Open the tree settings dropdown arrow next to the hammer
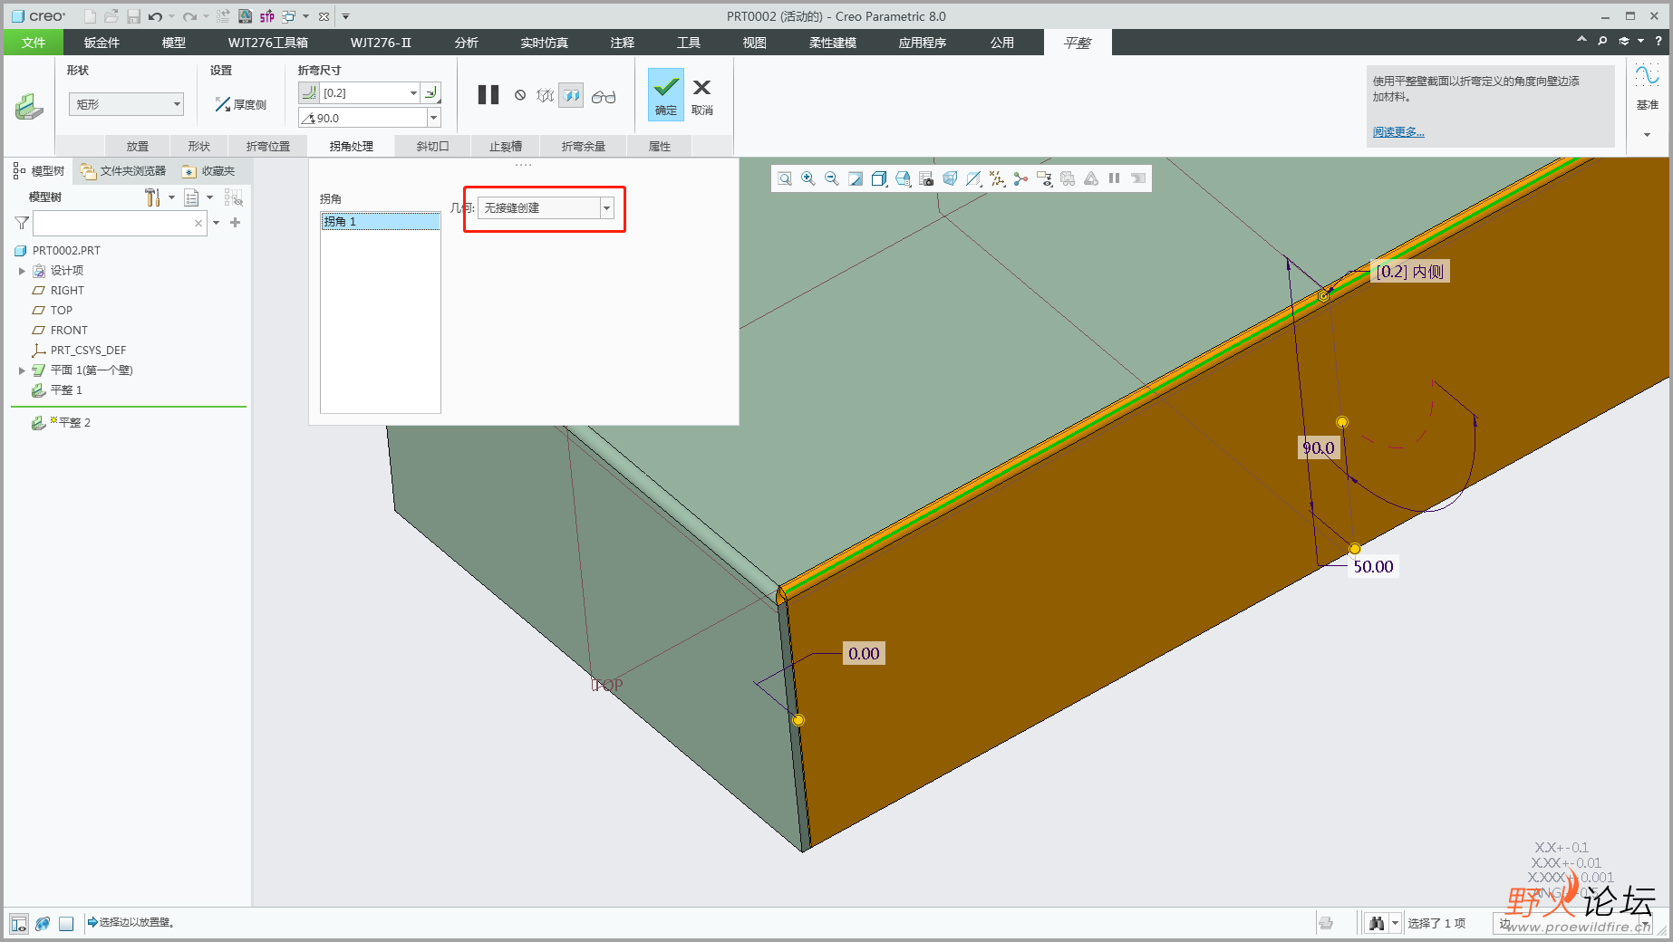 171,197
